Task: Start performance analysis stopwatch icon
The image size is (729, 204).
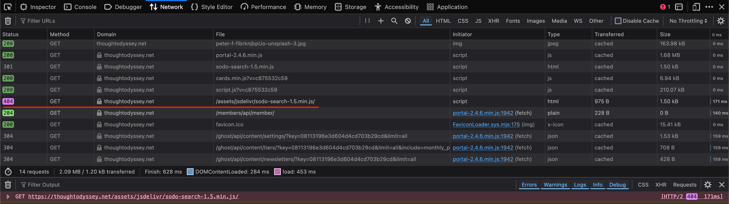Action: (8, 172)
